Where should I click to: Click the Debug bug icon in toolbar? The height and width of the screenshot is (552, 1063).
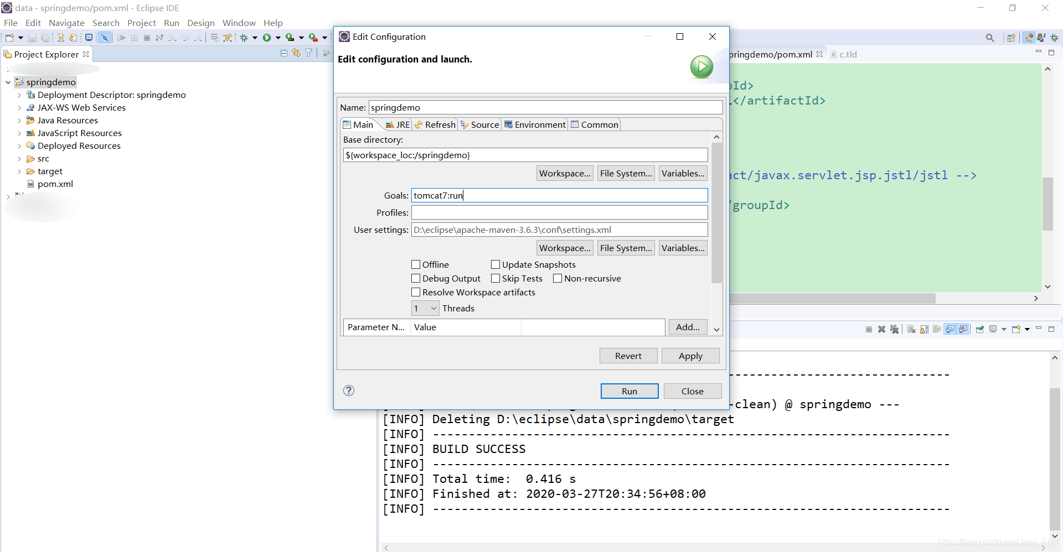tap(244, 38)
